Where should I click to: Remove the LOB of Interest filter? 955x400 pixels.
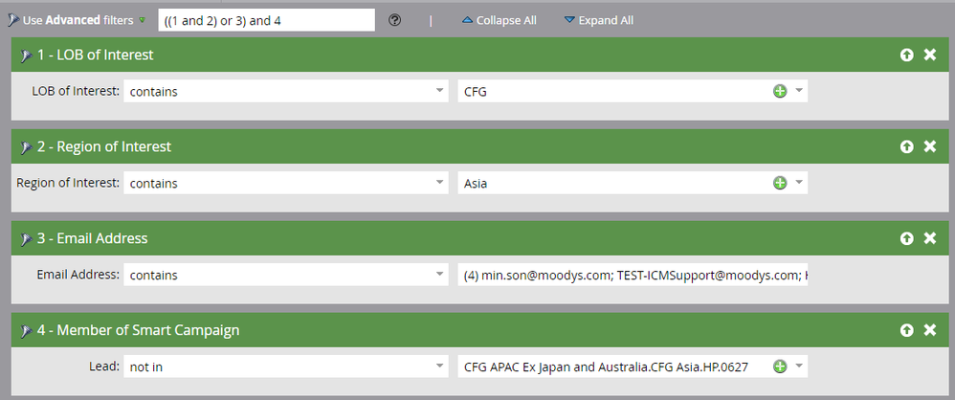[930, 55]
